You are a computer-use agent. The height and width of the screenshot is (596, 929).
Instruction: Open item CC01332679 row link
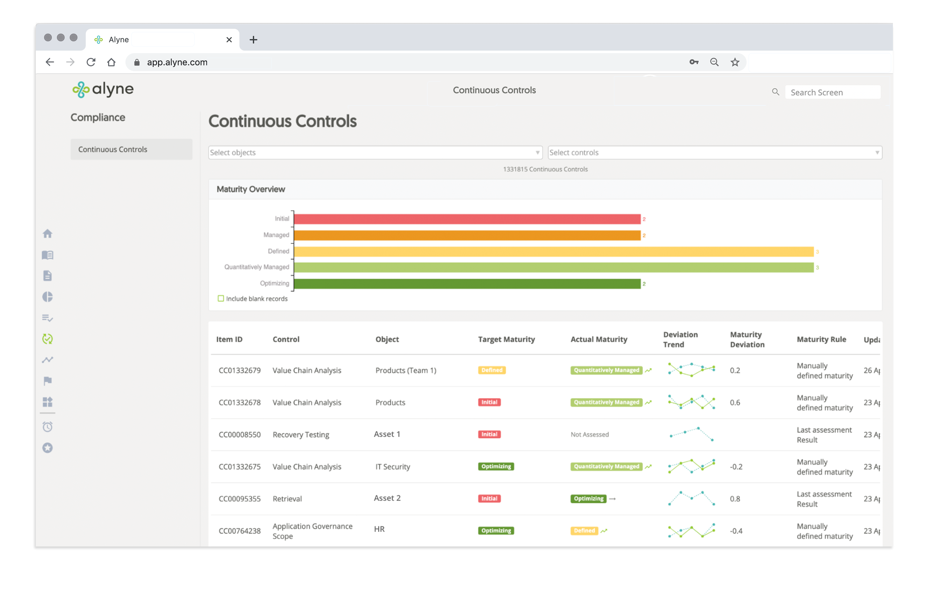point(240,371)
